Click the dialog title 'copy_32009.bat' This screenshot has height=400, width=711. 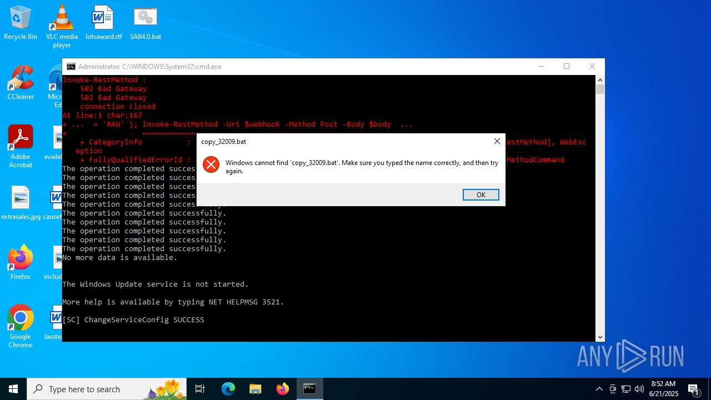point(223,142)
